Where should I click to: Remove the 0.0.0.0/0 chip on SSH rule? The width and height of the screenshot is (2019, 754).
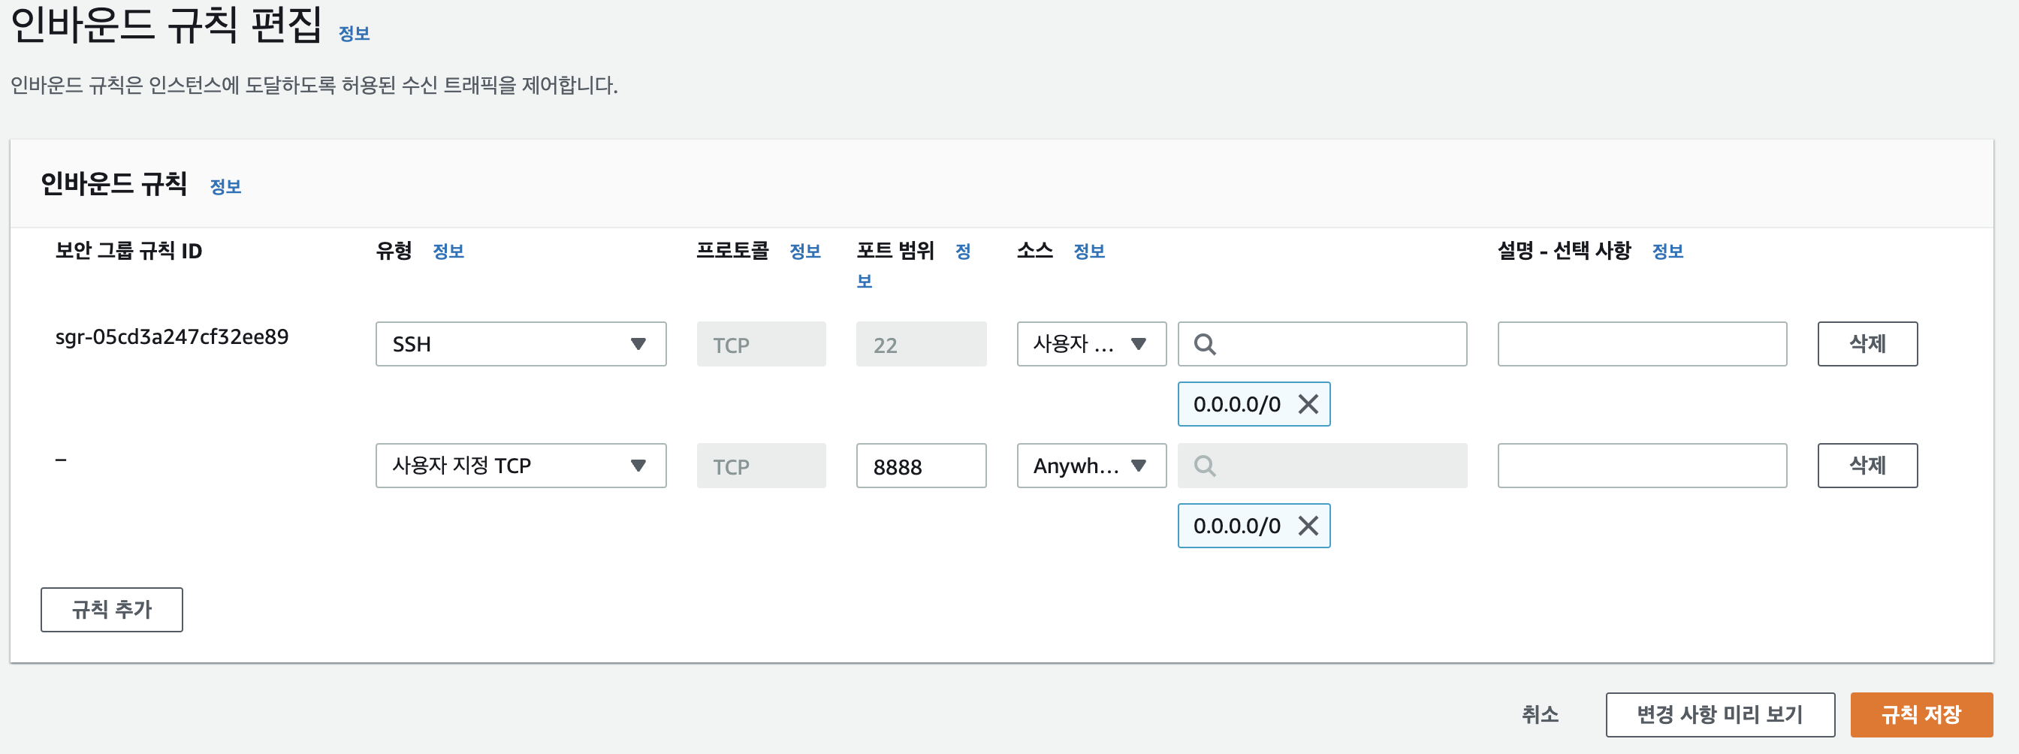point(1308,405)
